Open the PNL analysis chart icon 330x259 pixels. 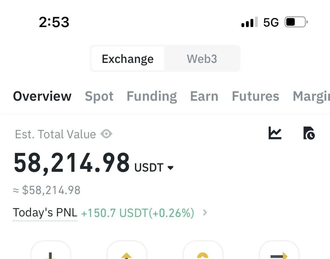(x=275, y=133)
